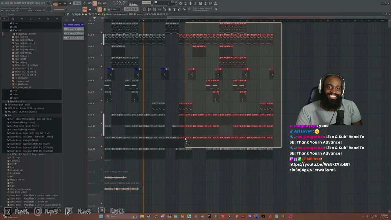Select Open Hat [ Wheezy ] sample
391x220 pixels.
23,53
